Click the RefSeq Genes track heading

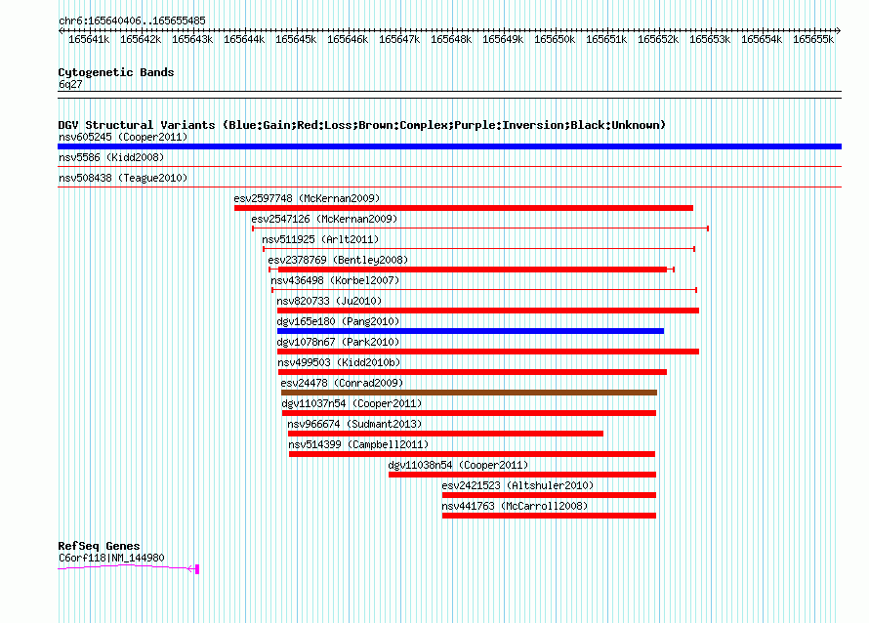coord(99,546)
